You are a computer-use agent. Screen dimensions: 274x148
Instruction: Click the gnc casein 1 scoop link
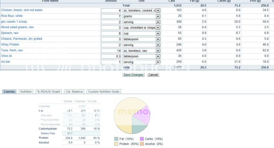click(14, 22)
